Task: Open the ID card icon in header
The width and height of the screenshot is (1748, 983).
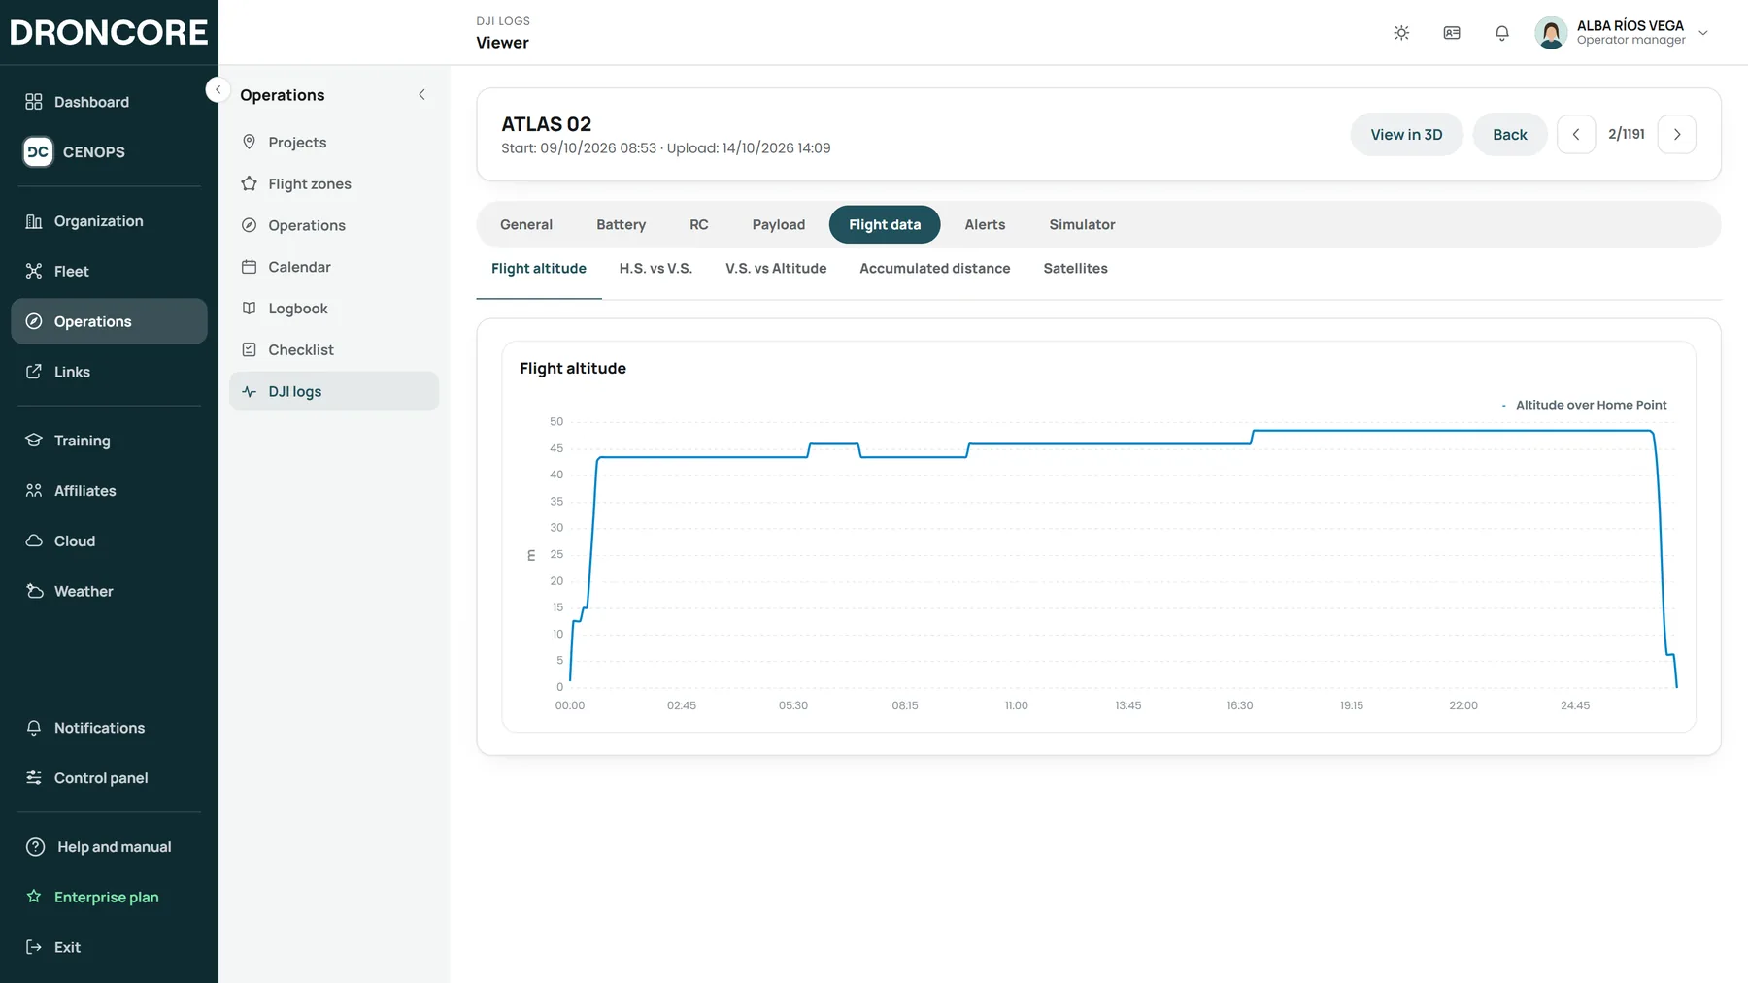Action: tap(1452, 33)
